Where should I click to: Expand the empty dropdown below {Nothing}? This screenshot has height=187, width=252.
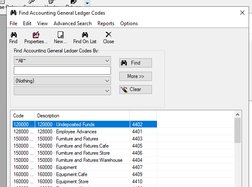(x=107, y=91)
